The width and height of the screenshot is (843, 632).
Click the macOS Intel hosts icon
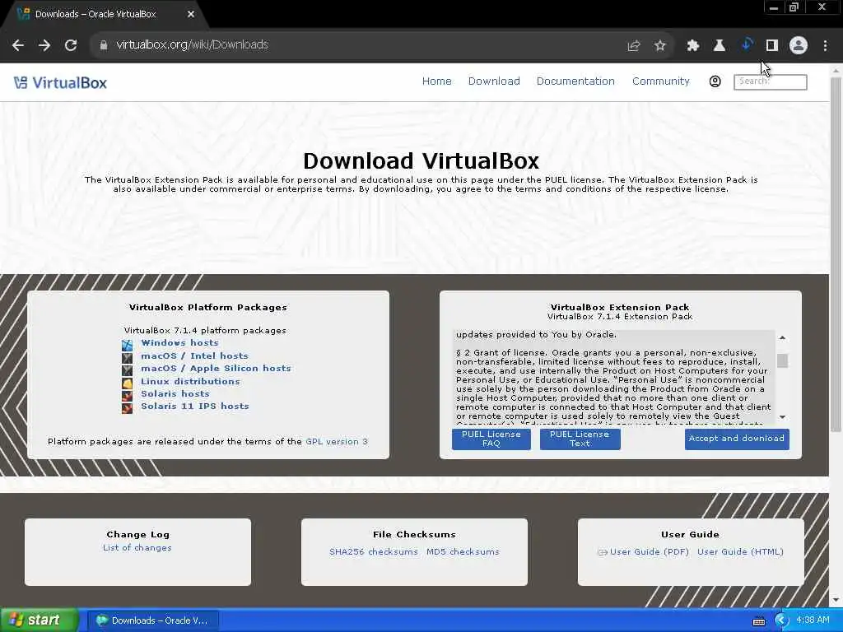127,357
